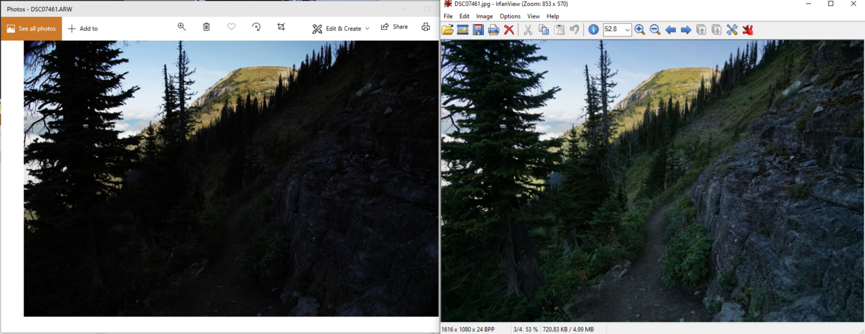This screenshot has width=865, height=334.
Task: Click the Crop icon in Photos
Action: (x=281, y=27)
